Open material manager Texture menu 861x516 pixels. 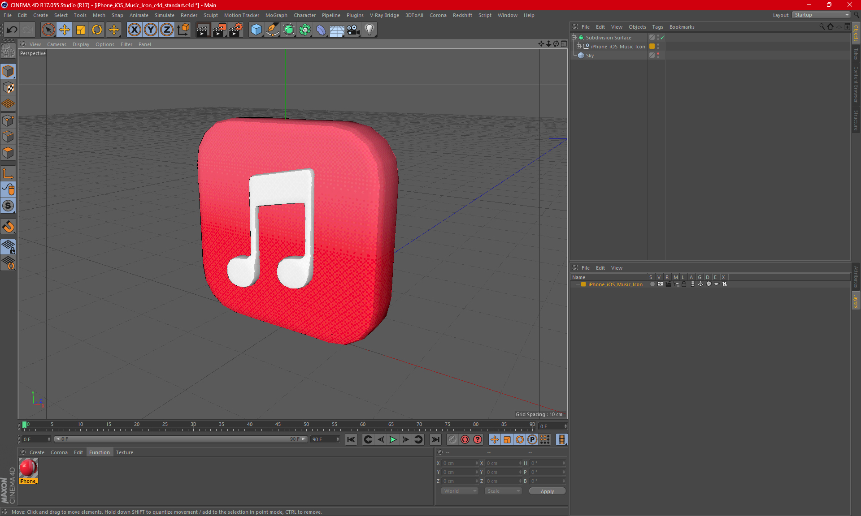[124, 452]
